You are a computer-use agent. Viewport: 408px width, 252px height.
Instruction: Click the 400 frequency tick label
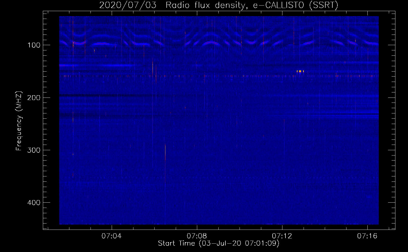(x=34, y=203)
